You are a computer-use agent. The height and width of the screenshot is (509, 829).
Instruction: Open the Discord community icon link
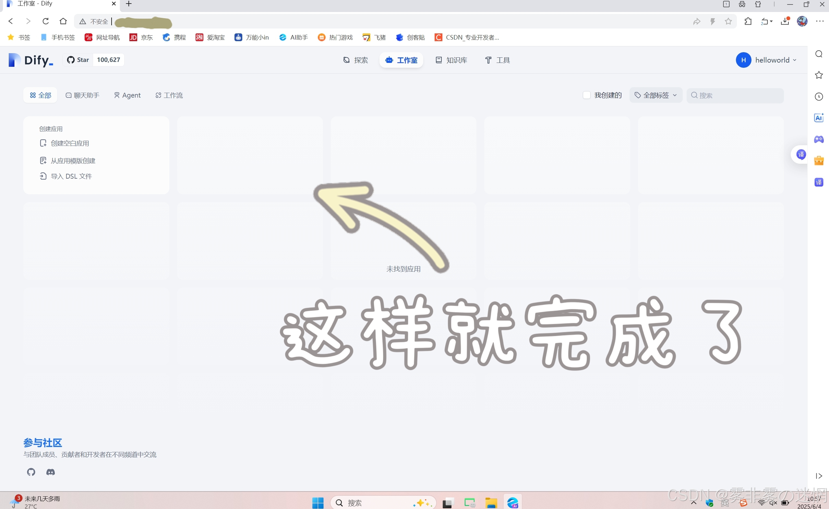pyautogui.click(x=51, y=472)
